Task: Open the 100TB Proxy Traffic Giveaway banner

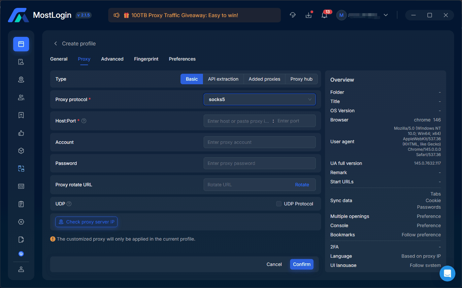Action: (x=194, y=15)
